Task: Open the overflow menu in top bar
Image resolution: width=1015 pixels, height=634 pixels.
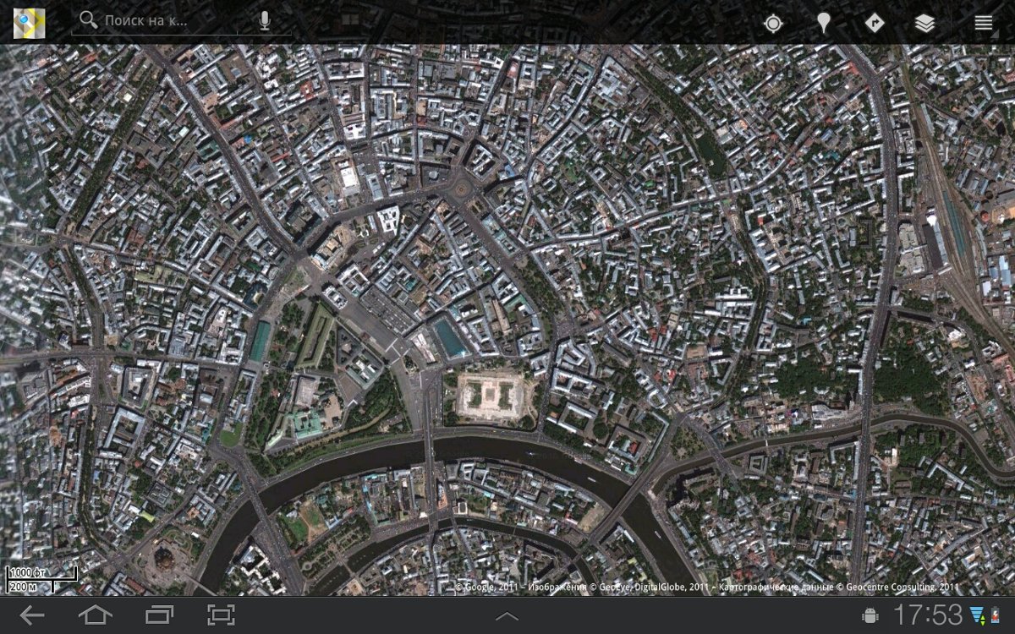Action: coord(983,24)
